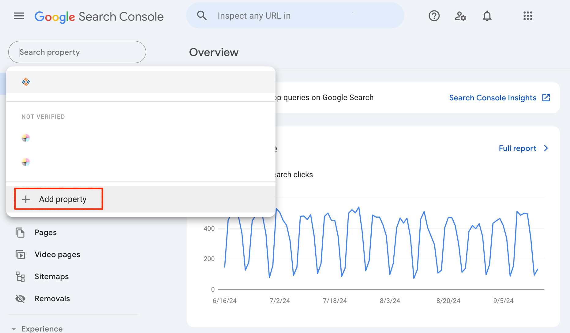Open the hamburger main menu
Viewport: 570px width, 333px height.
[19, 16]
